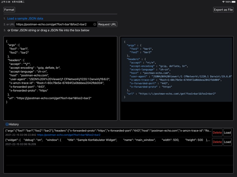Click "foo2" line in input box
The image size is (237, 177).
(x=19, y=53)
